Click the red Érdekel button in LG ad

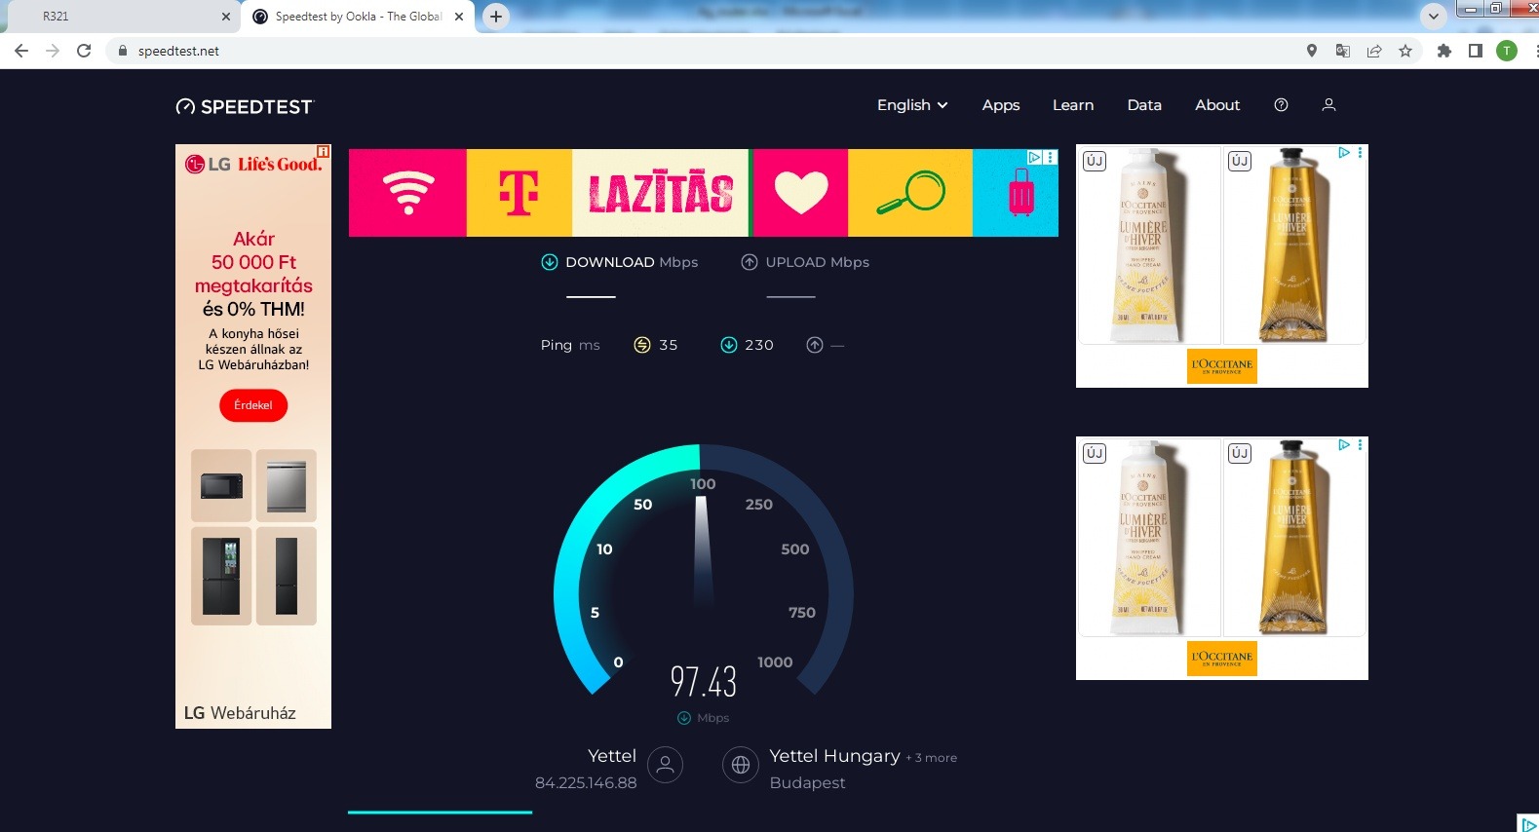253,405
